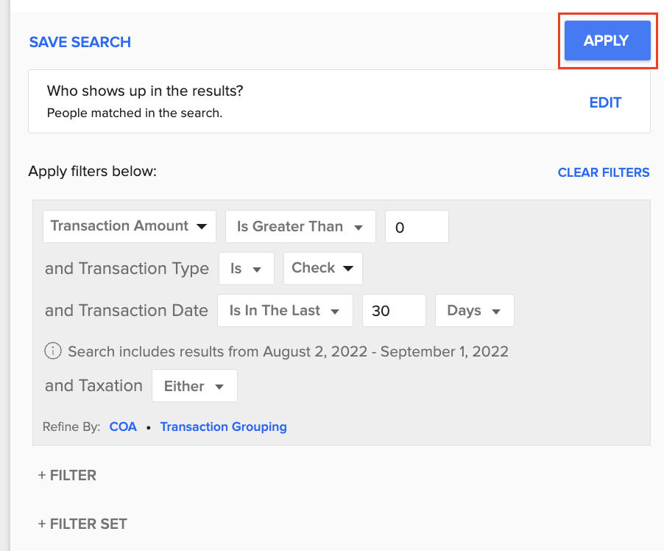
Task: Select the 'and Taxation' label
Action: (93, 386)
